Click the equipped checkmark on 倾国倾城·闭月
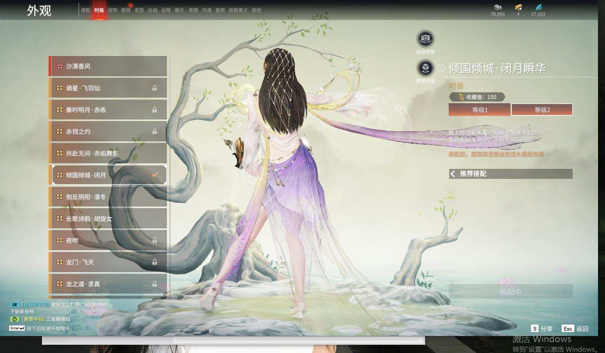Screen dimensions: 605x353 click(155, 175)
